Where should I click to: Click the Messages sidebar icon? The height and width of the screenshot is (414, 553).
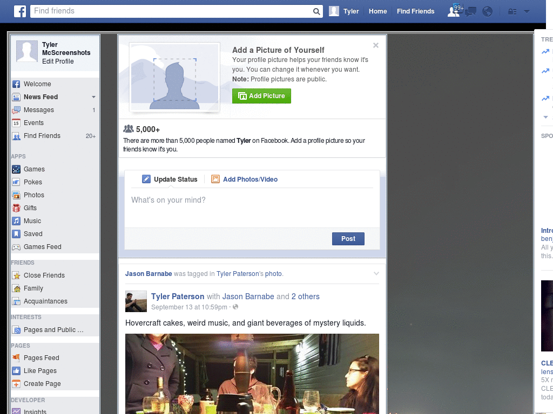pos(16,110)
